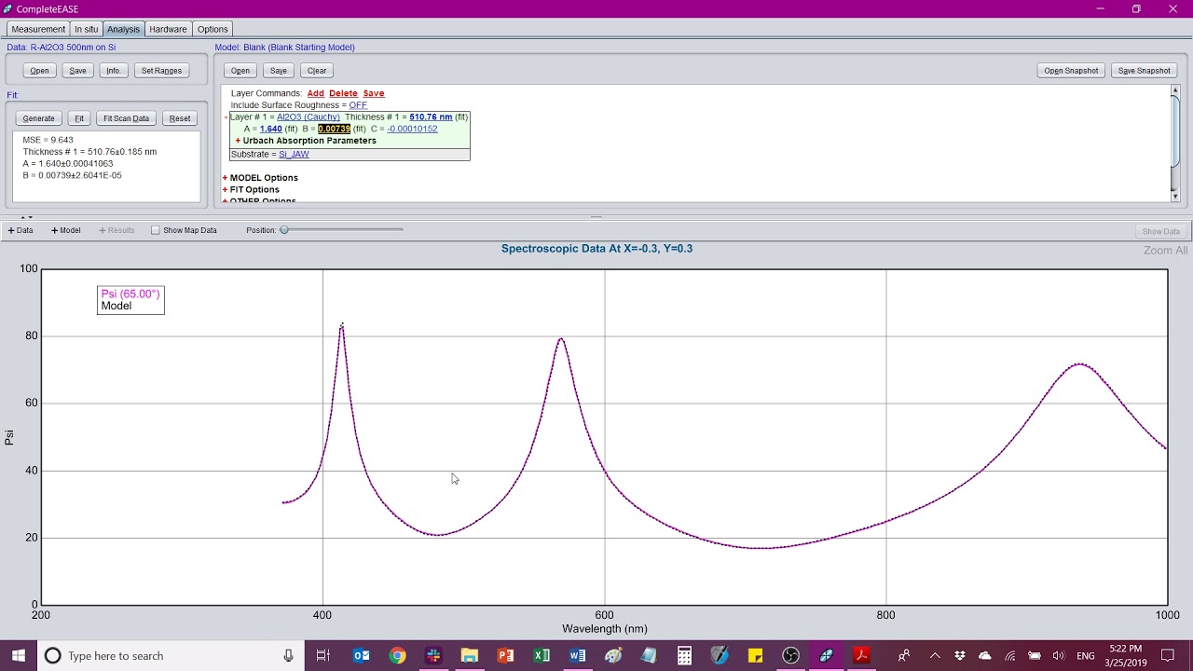This screenshot has height=671, width=1193.
Task: Toggle Include Surface Roughness OFF link
Action: point(358,105)
